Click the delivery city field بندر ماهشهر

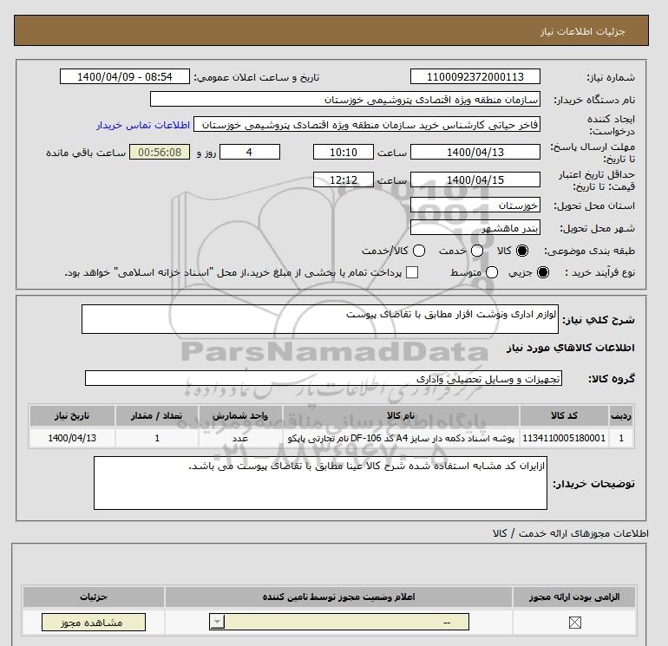pos(475,228)
